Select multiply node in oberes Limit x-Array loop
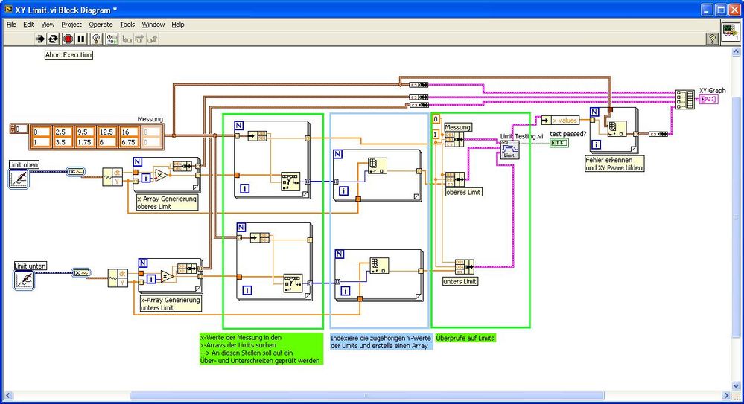Image resolution: width=744 pixels, height=404 pixels. click(x=161, y=176)
